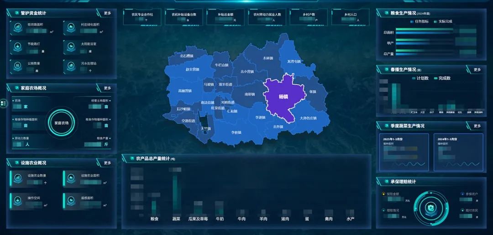This screenshot has height=235, width=493.
Task: Select the 太阳能浴室 icon
Action: click(x=71, y=47)
